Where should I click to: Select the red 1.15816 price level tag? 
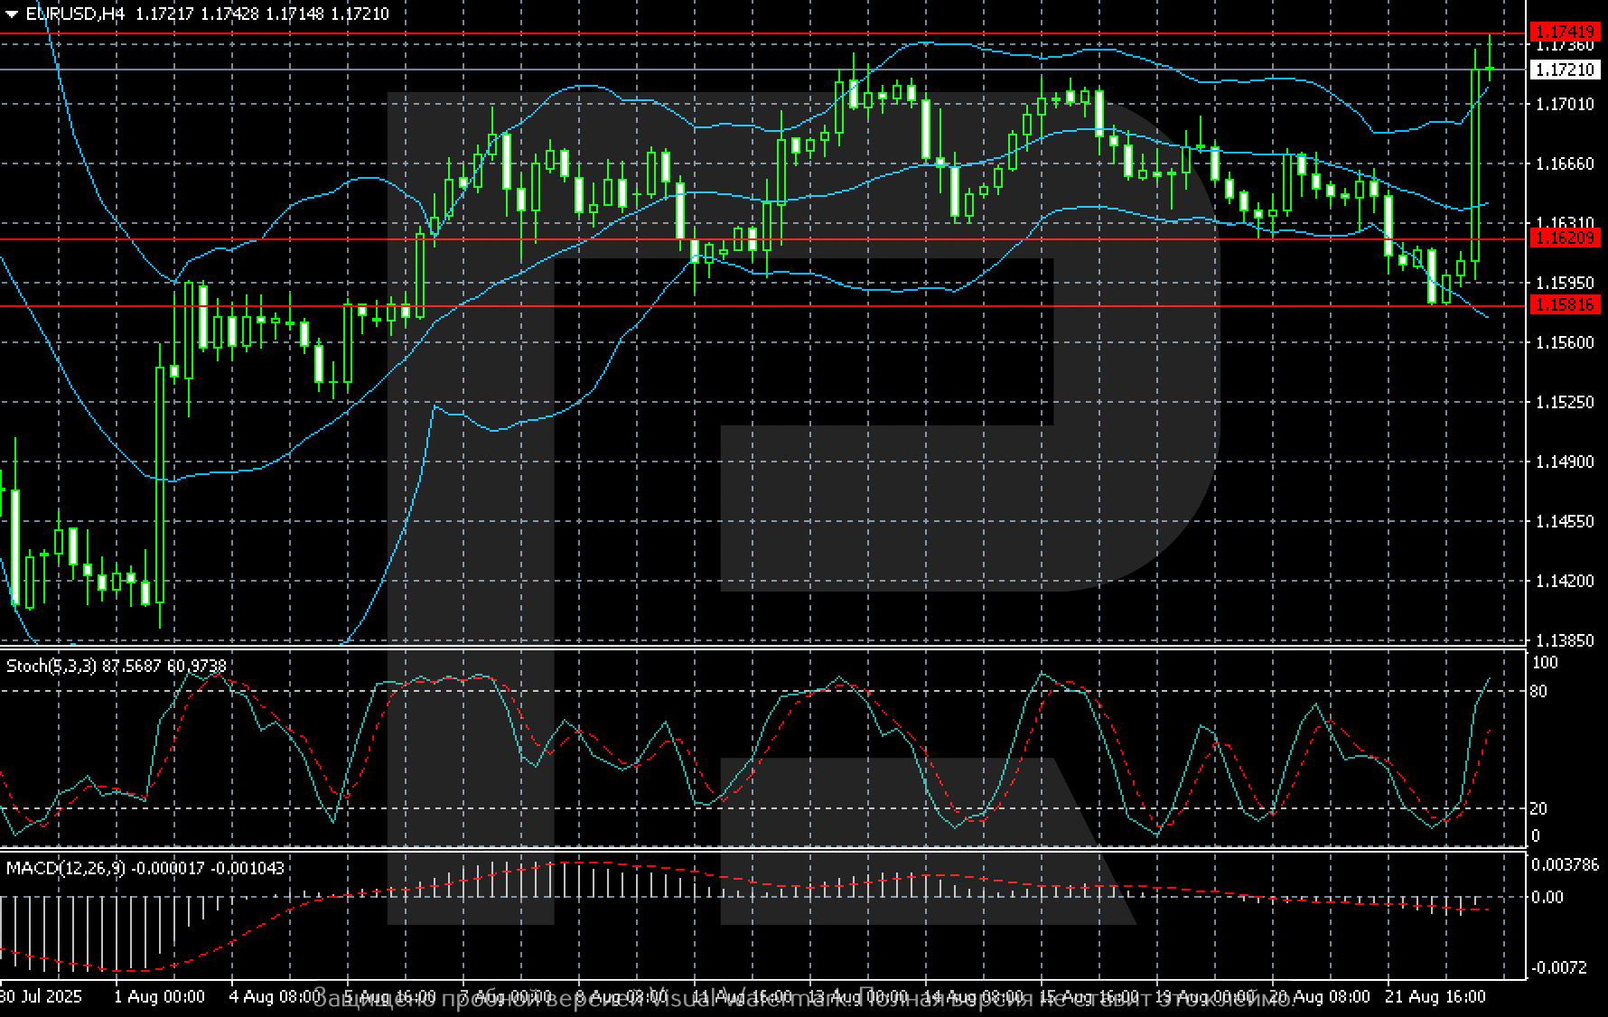[x=1565, y=305]
